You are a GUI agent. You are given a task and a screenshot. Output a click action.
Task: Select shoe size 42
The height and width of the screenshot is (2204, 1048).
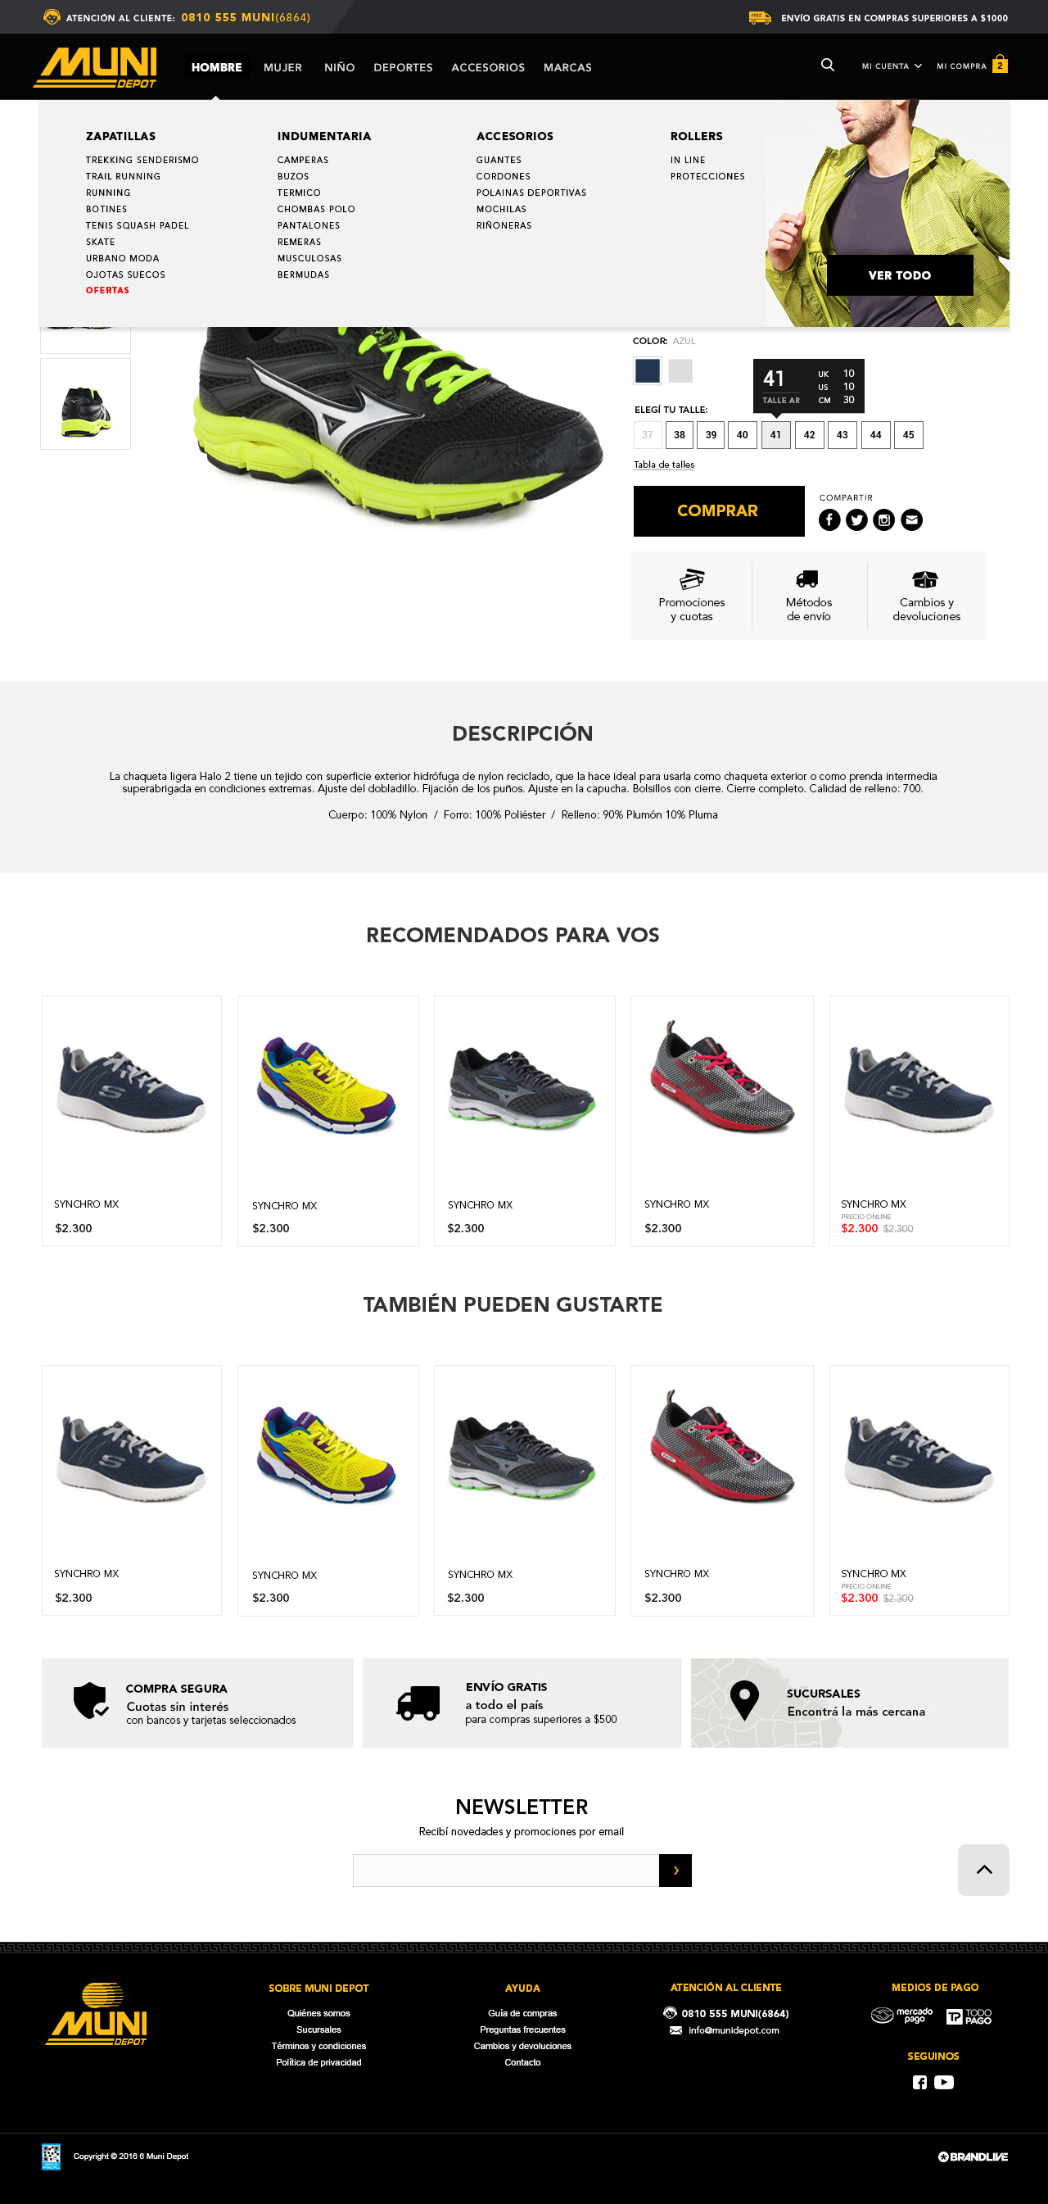point(809,434)
